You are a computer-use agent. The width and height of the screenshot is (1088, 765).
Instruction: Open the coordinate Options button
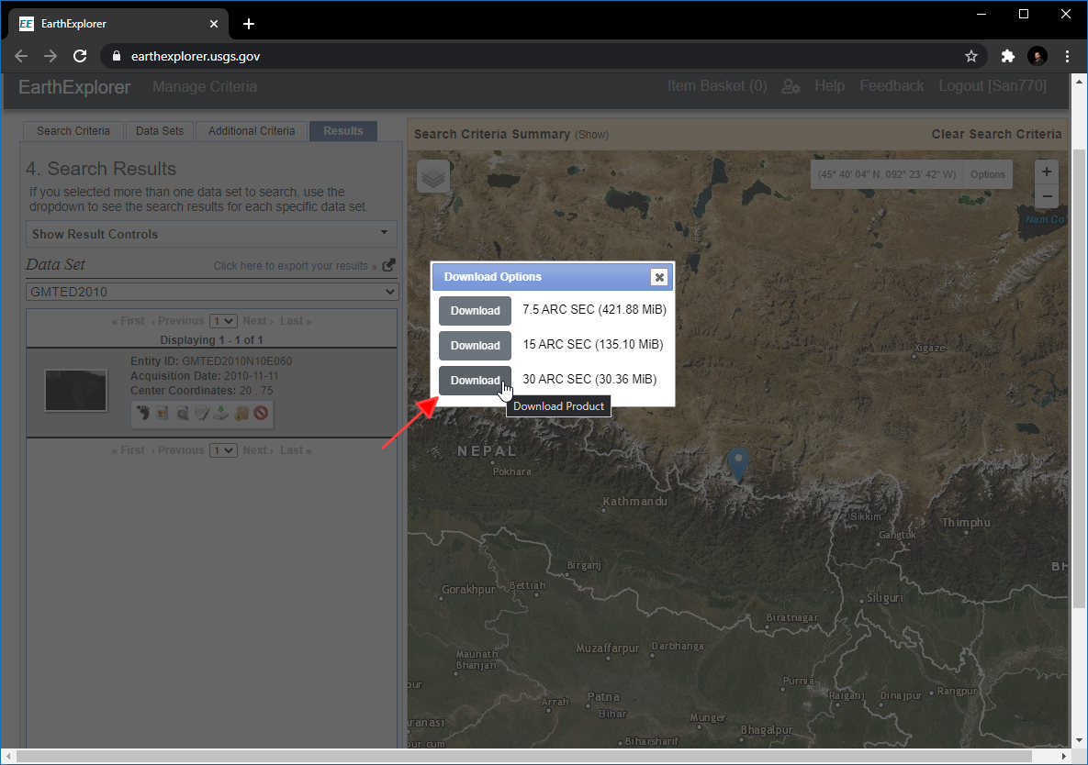click(987, 174)
